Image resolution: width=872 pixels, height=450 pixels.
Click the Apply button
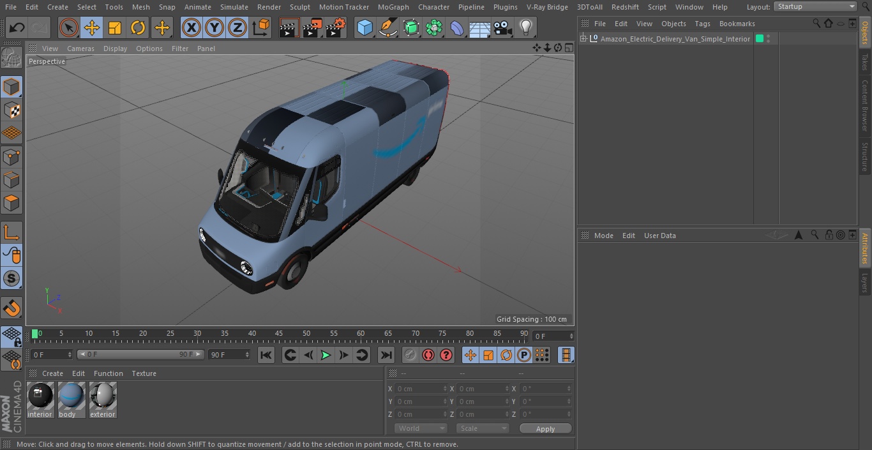[x=545, y=429]
